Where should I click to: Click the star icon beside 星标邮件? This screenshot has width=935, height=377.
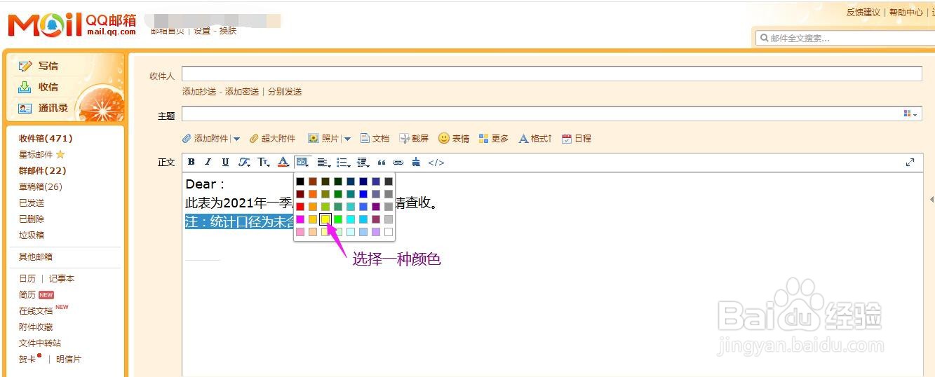60,154
